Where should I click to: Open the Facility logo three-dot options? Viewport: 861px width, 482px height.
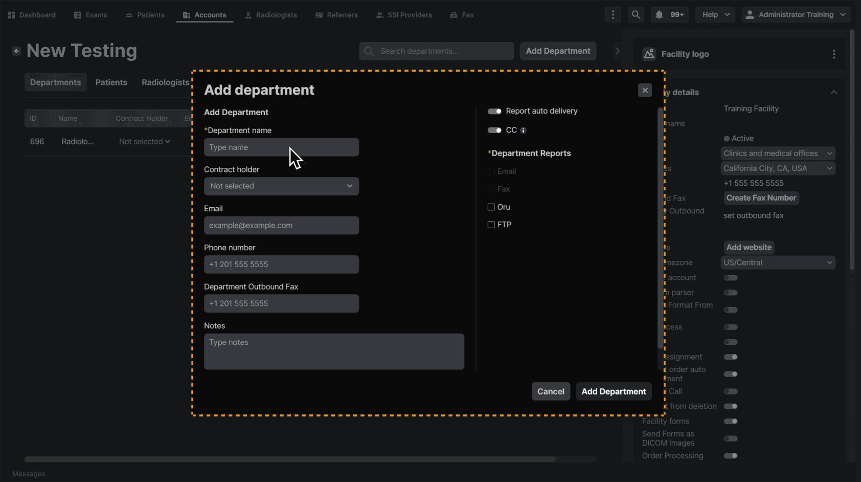click(834, 54)
